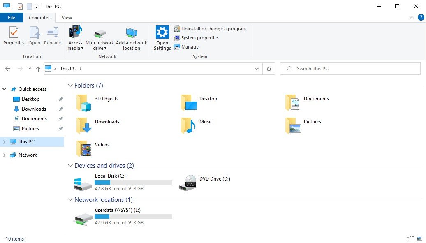This screenshot has height=243, width=426.
Task: Collapse the Folders (7) group
Action: pos(70,86)
